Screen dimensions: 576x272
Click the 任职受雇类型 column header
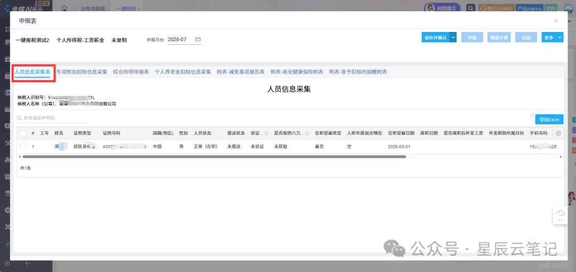[328, 133]
